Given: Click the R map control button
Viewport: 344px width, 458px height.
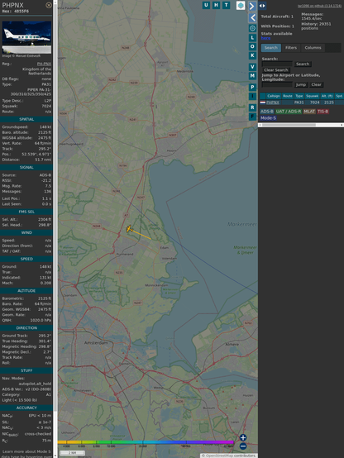Looking at the screenshot, I should coord(252,107).
